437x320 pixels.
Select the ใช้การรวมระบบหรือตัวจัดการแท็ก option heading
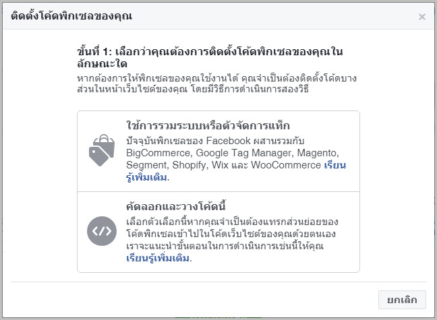pos(208,125)
